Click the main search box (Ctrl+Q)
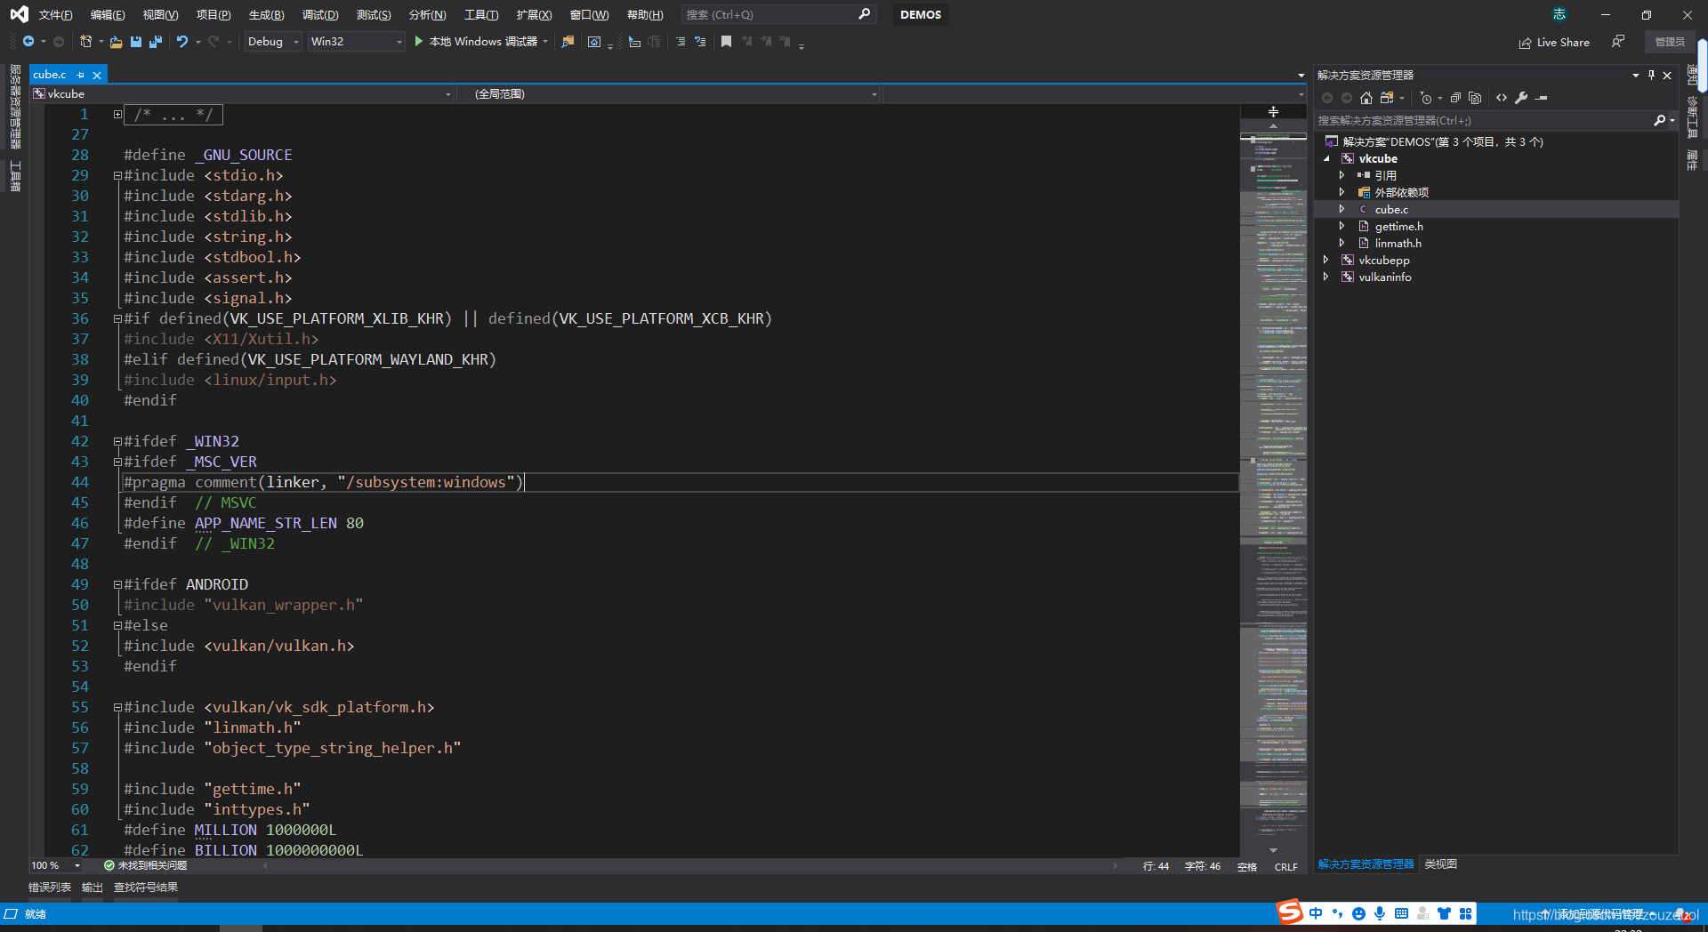Viewport: 1708px width, 932px height. click(778, 15)
